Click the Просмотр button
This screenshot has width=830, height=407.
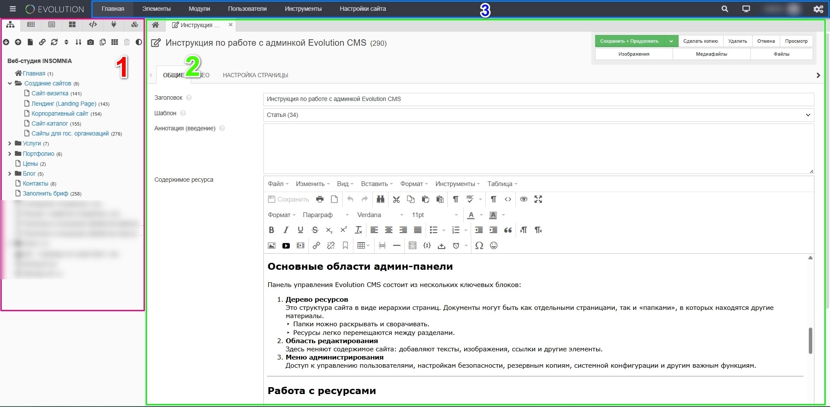tap(796, 41)
